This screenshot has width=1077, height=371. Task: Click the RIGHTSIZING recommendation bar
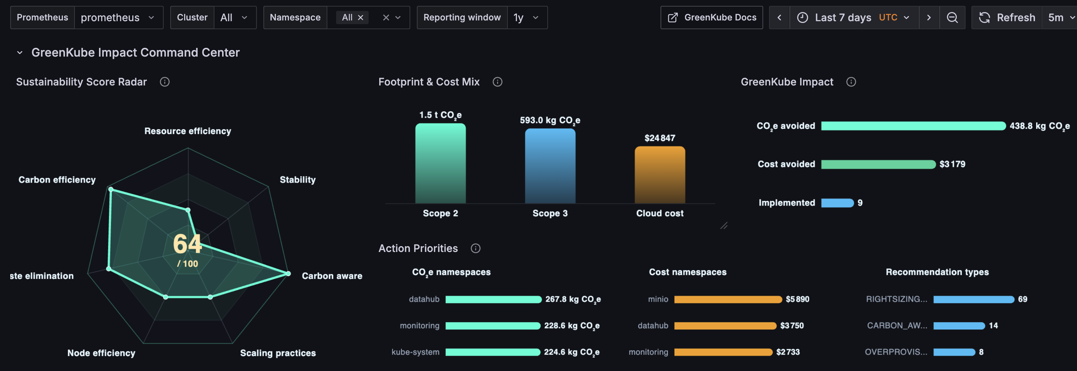click(974, 299)
